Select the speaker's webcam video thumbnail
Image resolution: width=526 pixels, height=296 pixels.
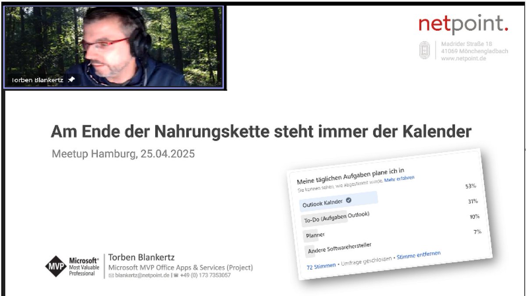[x=114, y=46]
